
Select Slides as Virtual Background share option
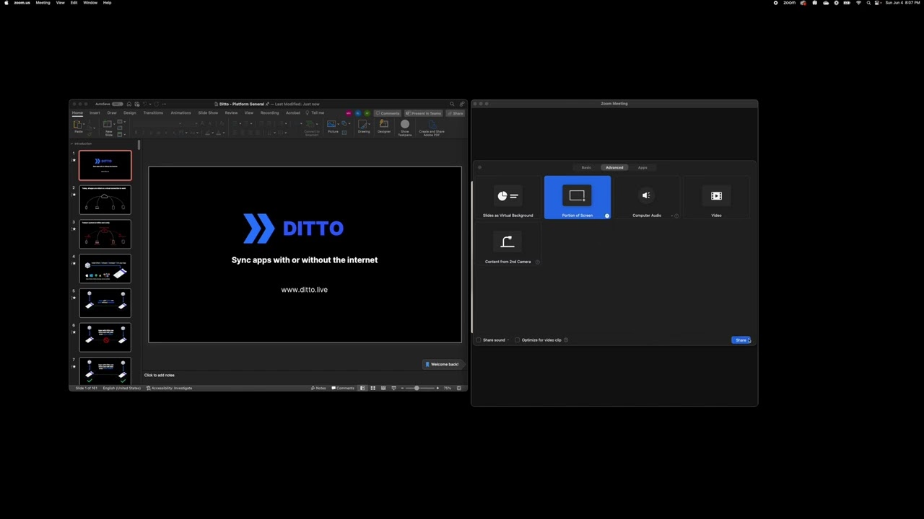(507, 198)
